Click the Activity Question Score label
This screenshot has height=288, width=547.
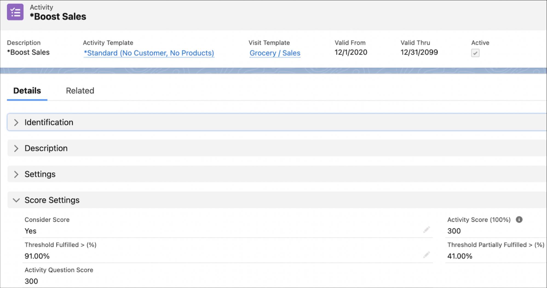pos(59,270)
